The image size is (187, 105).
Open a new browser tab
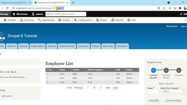[x=73, y=3]
